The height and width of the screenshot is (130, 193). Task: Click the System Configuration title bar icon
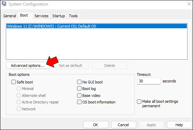tap(4, 4)
